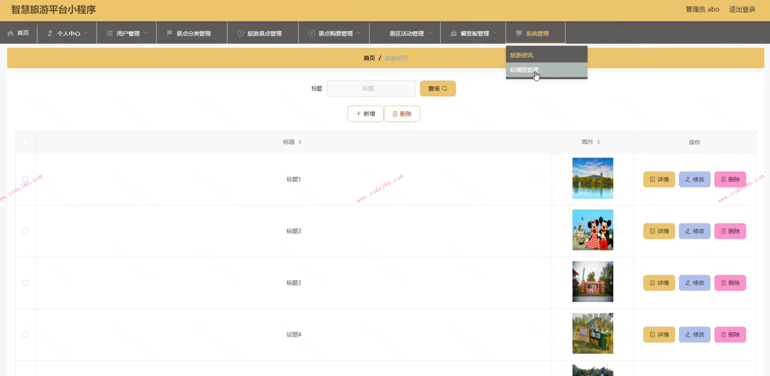Click the user icon beside 个人中心
This screenshot has width=770, height=376.
(x=50, y=33)
